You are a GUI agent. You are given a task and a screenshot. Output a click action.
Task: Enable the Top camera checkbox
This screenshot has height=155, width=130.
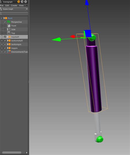pyautogui.click(x=5, y=33)
